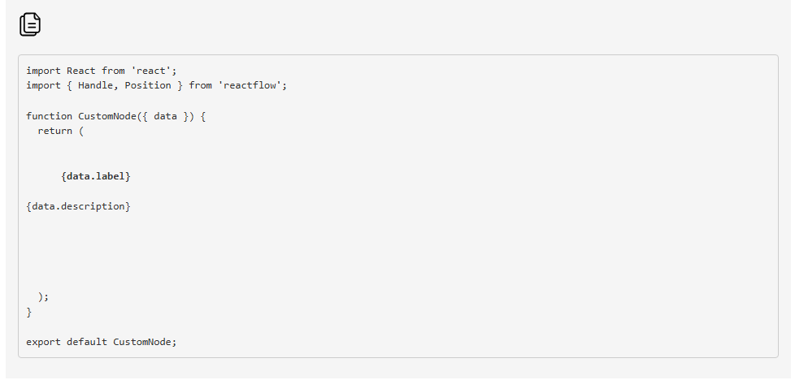The width and height of the screenshot is (795, 380).
Task: Click the function's closing curly brace
Action: coord(29,312)
